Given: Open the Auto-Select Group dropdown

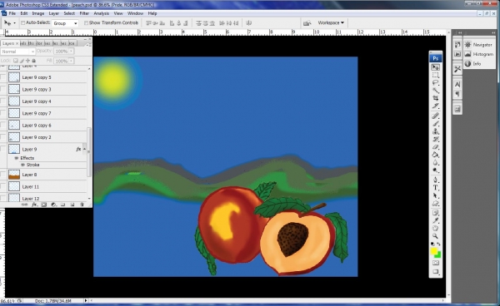Looking at the screenshot, I should 65,23.
